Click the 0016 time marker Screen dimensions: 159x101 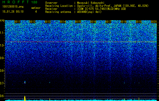[93, 22]
